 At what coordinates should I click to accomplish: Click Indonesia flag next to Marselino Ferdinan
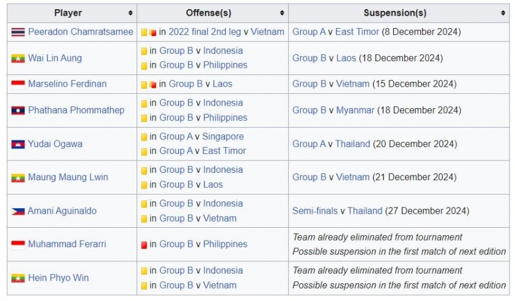18,84
